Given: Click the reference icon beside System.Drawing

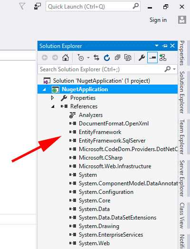Looking at the screenshot, I should tap(73, 226).
